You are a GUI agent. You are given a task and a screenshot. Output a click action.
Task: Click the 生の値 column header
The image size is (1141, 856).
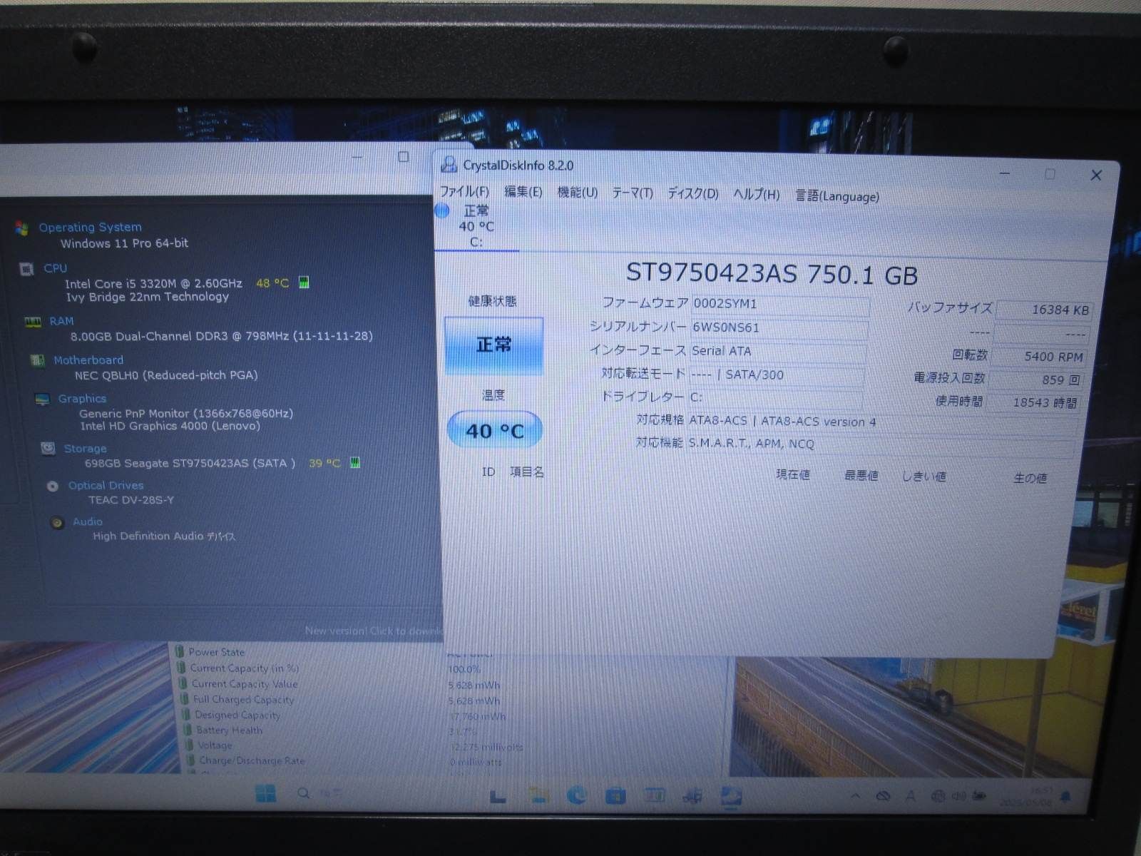(1030, 478)
